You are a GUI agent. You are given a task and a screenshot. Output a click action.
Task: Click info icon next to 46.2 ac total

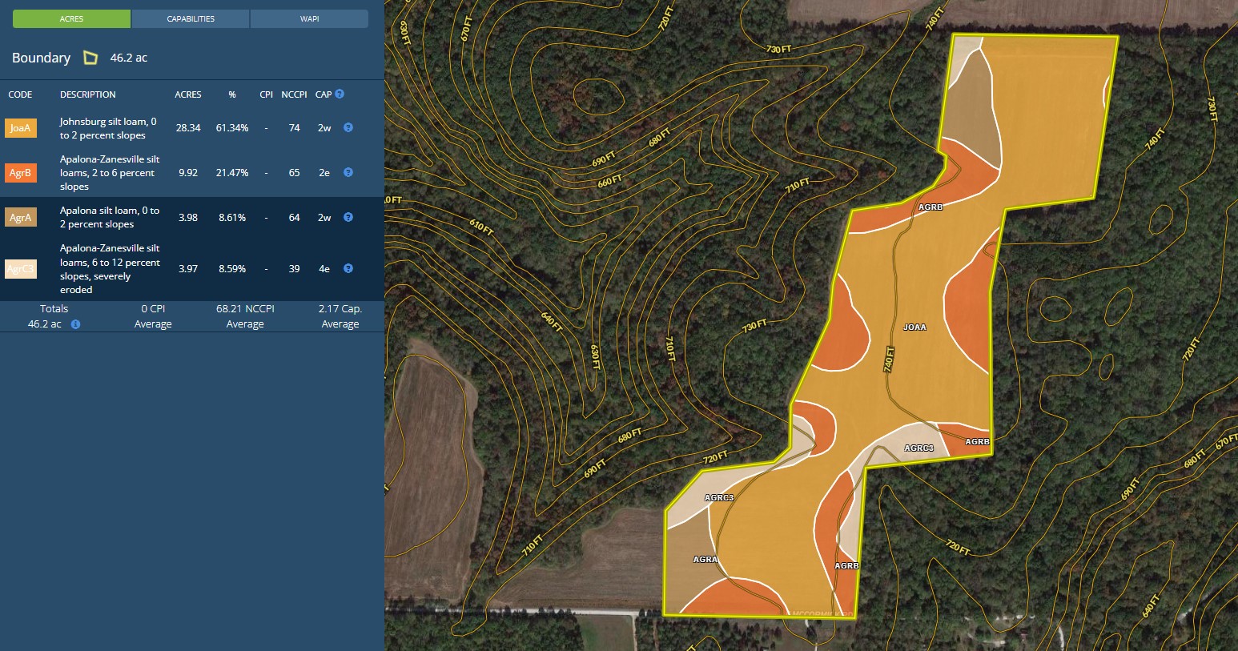pos(75,324)
